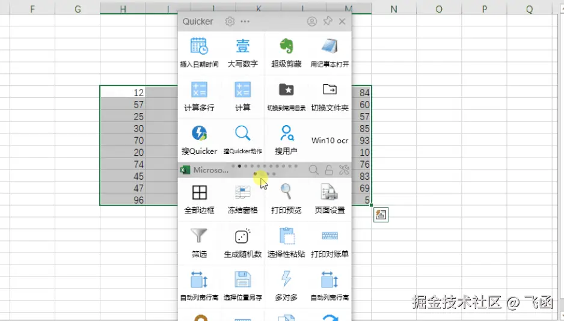
Task: Apply 全部边框 all borders
Action: 199,199
